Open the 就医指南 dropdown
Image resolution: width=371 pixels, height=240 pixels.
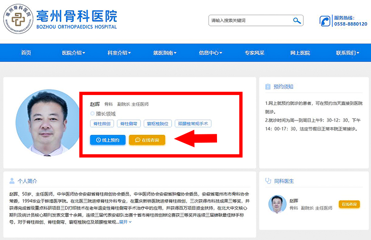[x=165, y=53]
